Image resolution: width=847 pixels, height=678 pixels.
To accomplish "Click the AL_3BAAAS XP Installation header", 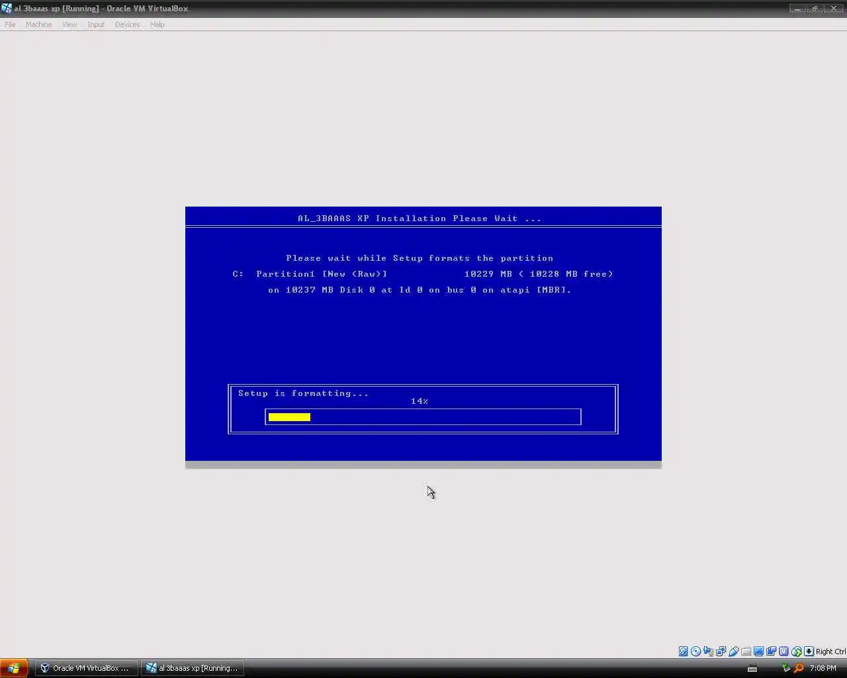I will (419, 218).
